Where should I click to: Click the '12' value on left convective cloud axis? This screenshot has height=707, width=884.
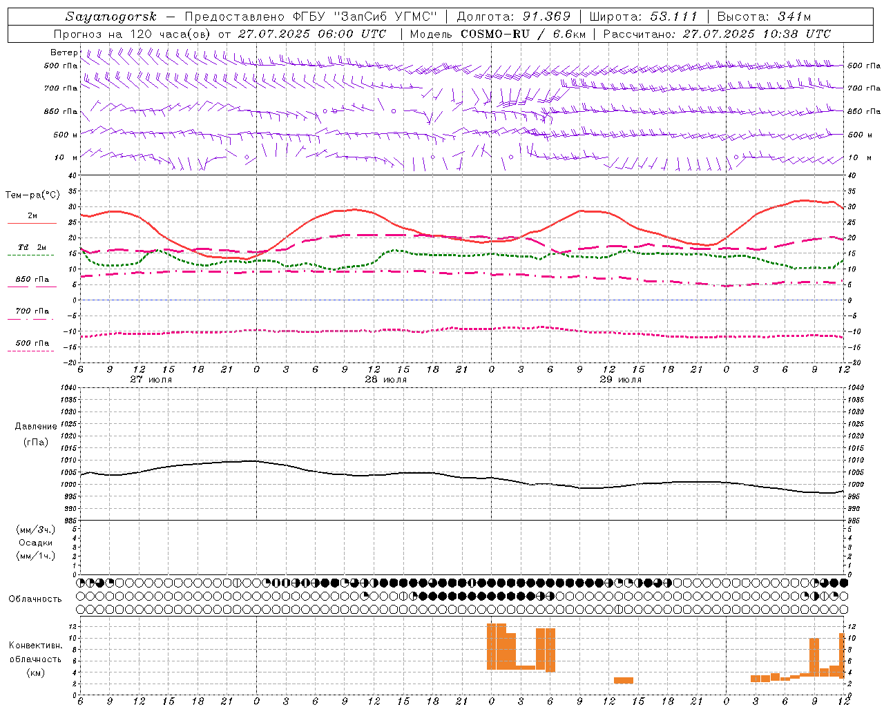click(x=73, y=626)
